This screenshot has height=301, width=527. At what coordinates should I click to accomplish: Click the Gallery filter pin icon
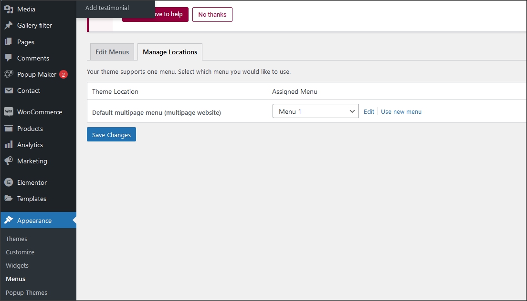tap(9, 25)
